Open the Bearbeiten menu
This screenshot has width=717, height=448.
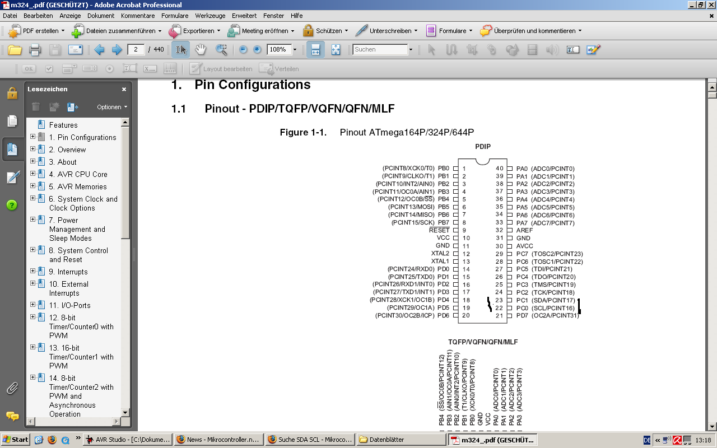[x=38, y=16]
